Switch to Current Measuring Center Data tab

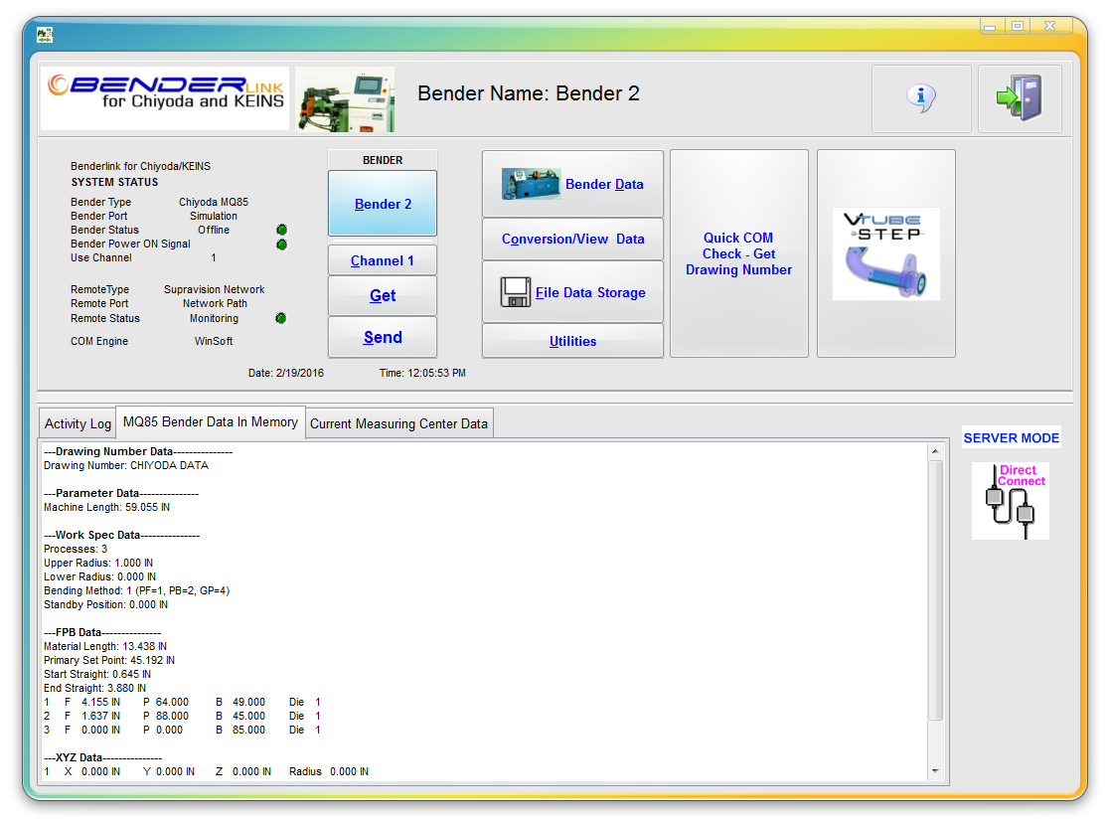[x=398, y=423]
